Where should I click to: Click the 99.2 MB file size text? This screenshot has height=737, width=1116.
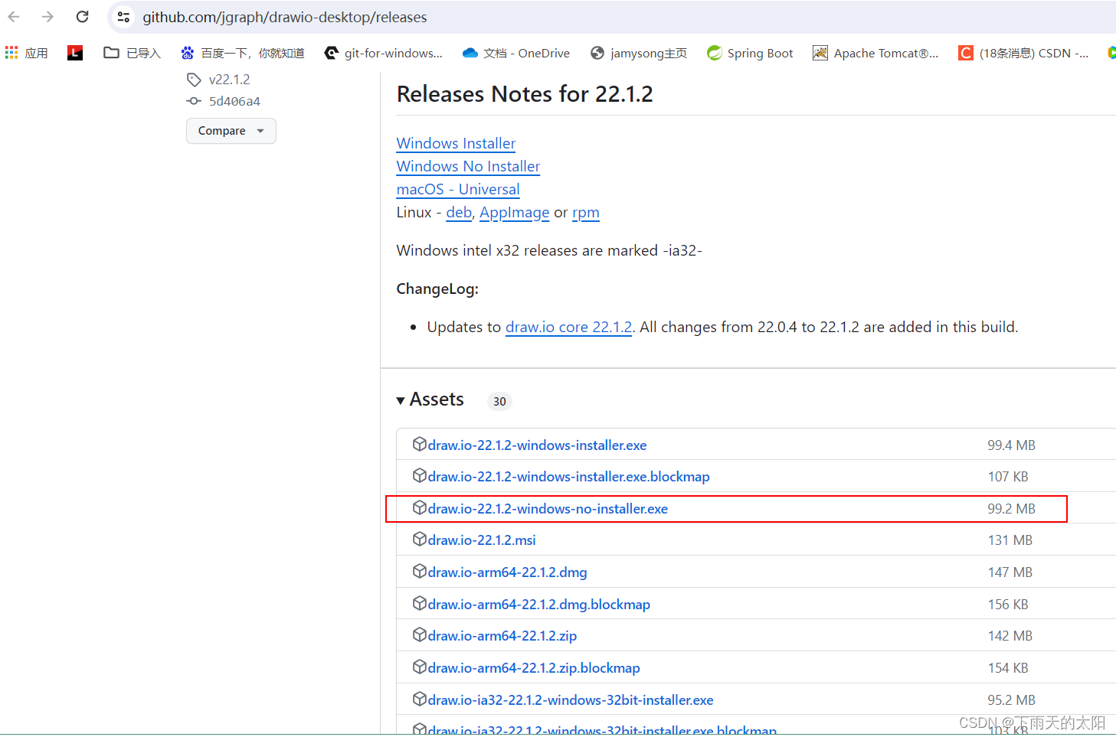1011,509
